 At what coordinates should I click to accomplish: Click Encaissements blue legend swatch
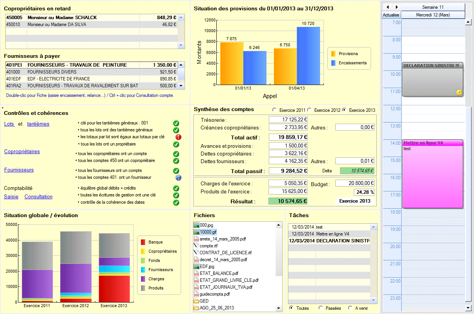click(333, 63)
